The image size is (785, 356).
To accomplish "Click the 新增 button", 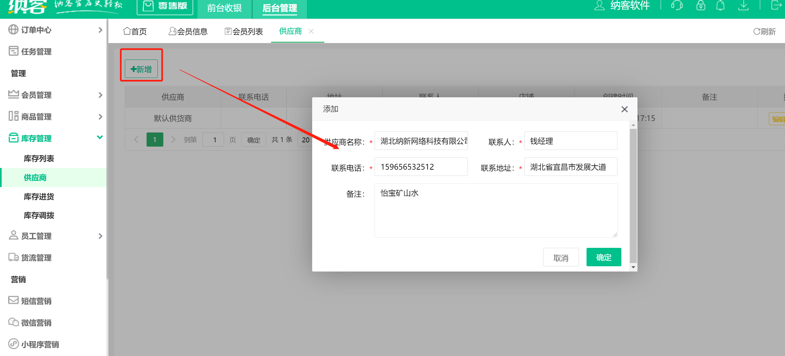I will pyautogui.click(x=141, y=69).
